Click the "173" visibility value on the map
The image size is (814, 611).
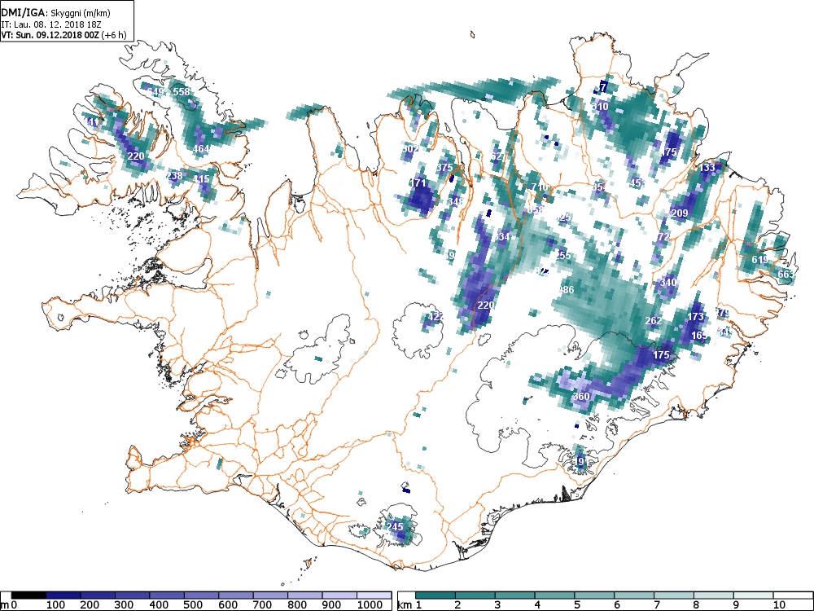tap(696, 316)
